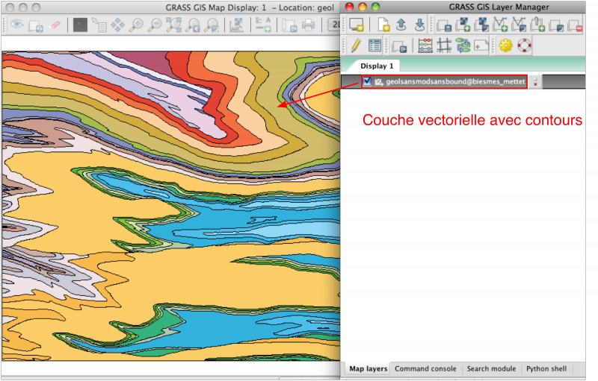Open GRASS settings with the gear icon
Screen dimensions: 598x381
pyautogui.click(x=505, y=45)
